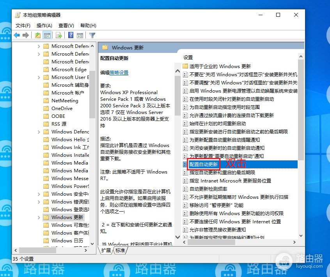Select Windows Hello in the tree

point(70,140)
